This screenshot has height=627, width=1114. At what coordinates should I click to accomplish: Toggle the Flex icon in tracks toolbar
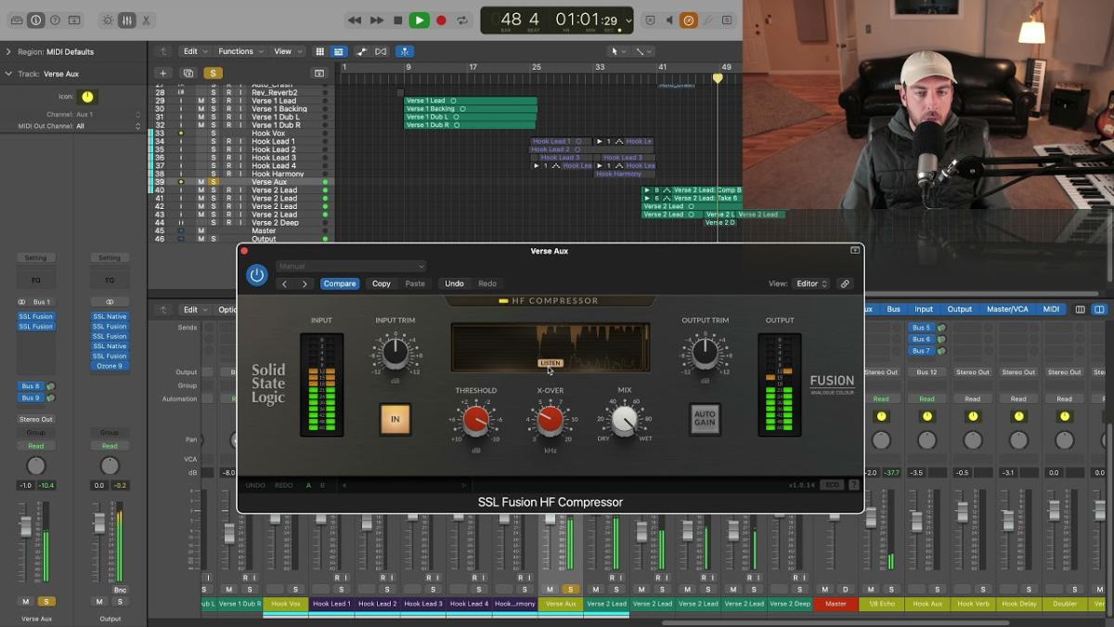[381, 51]
